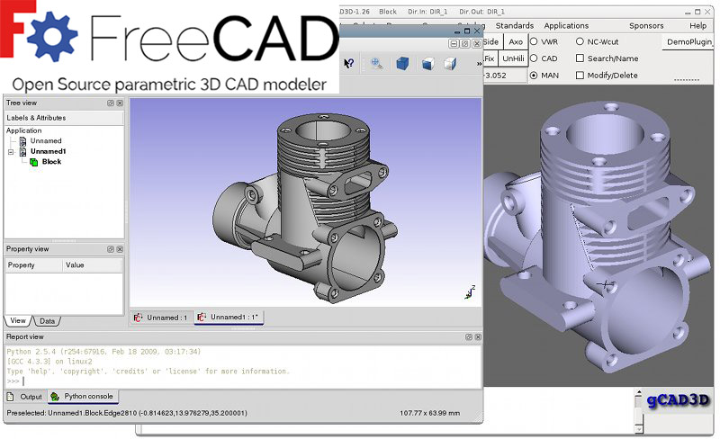Click the Value column header
Screen dimensions: 720x439
click(93, 265)
